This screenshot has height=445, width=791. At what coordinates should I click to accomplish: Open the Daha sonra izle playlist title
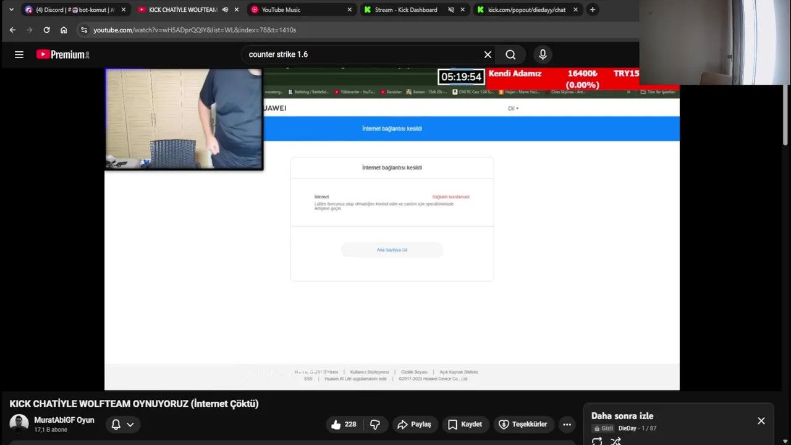click(622, 416)
